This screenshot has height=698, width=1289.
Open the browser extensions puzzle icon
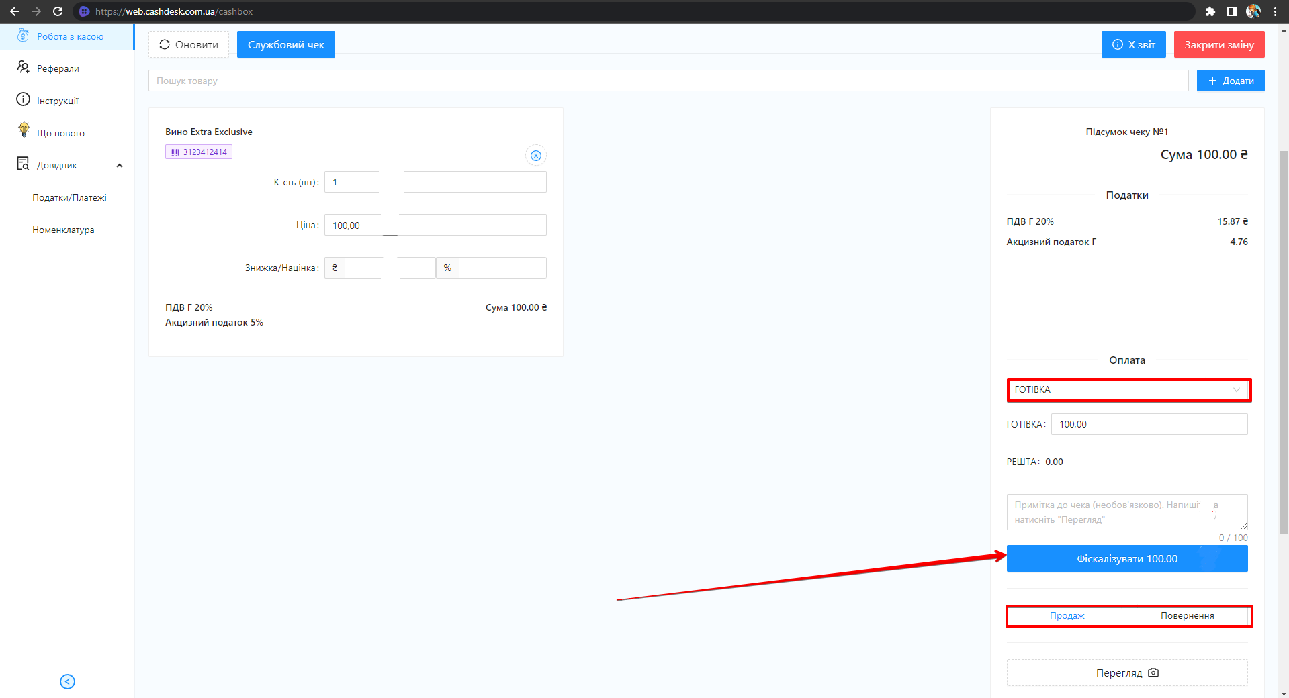(x=1210, y=11)
